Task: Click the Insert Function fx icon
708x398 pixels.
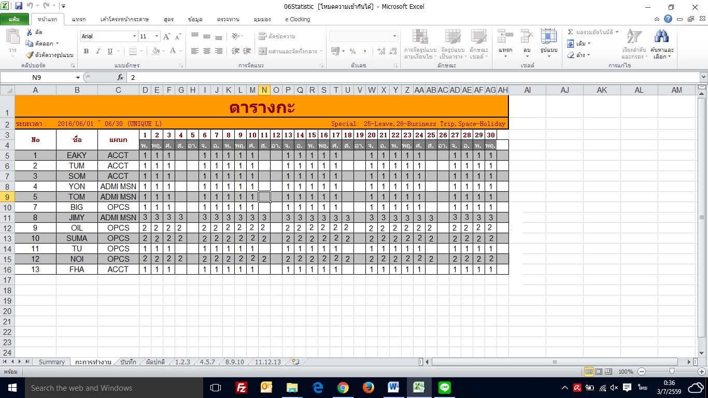Action: (x=120, y=77)
